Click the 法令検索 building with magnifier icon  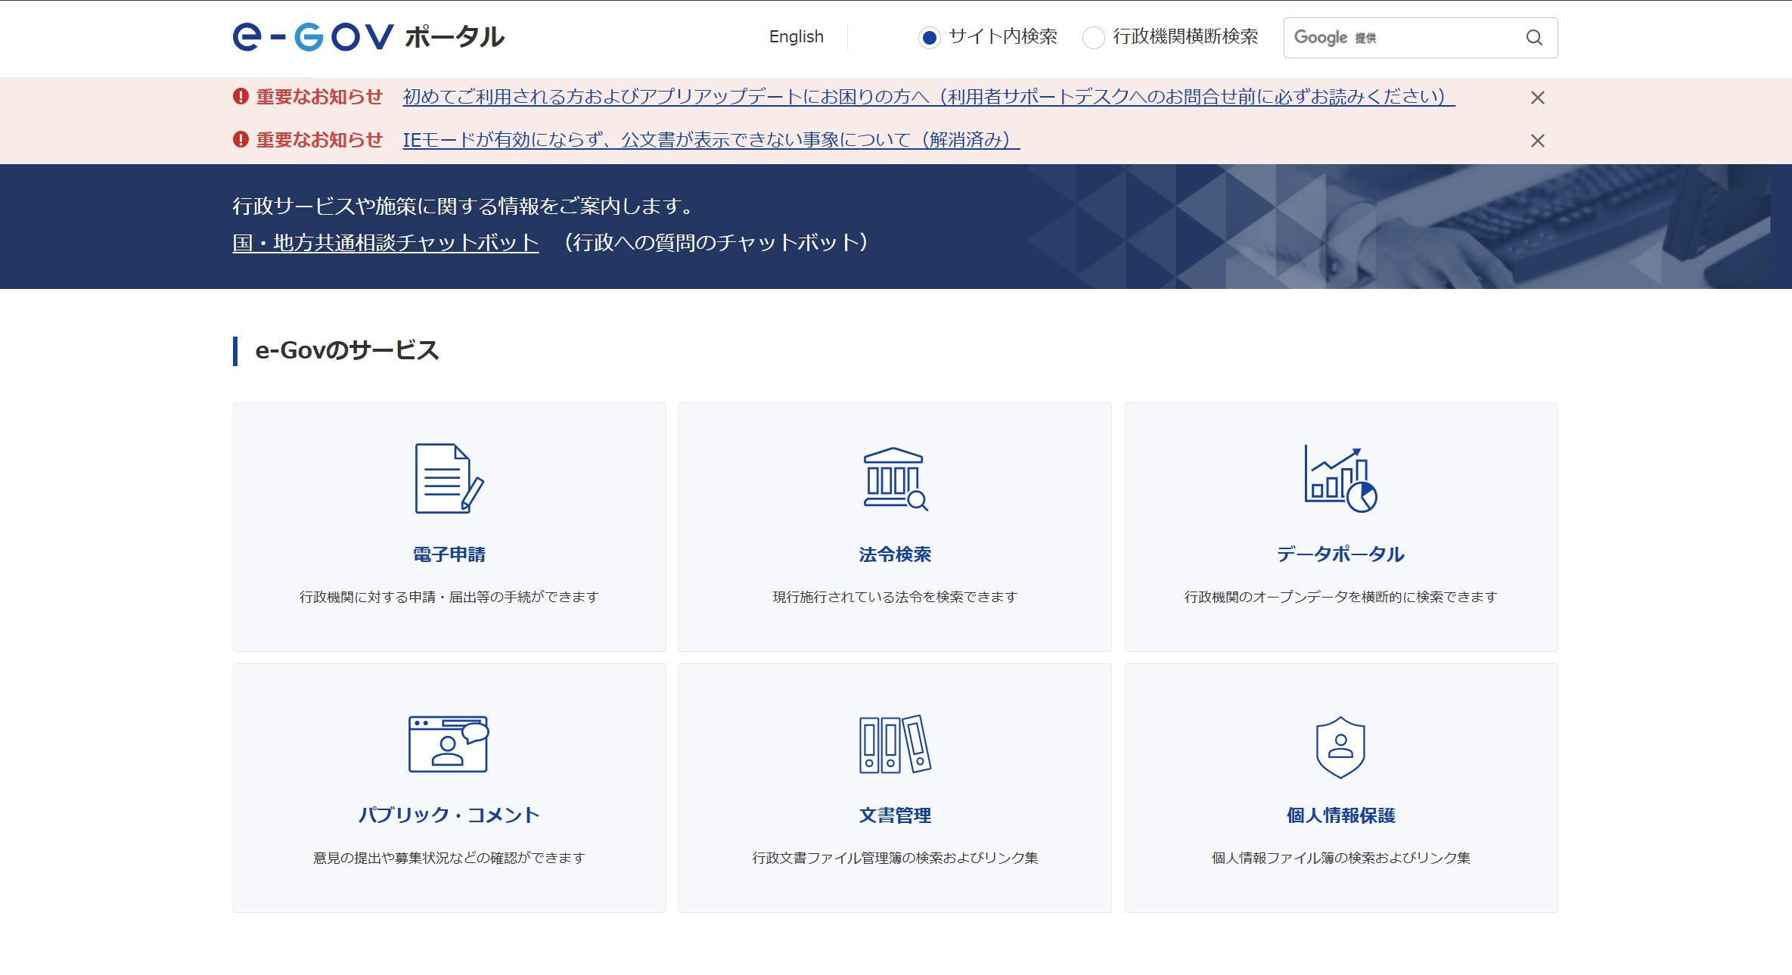click(x=895, y=478)
